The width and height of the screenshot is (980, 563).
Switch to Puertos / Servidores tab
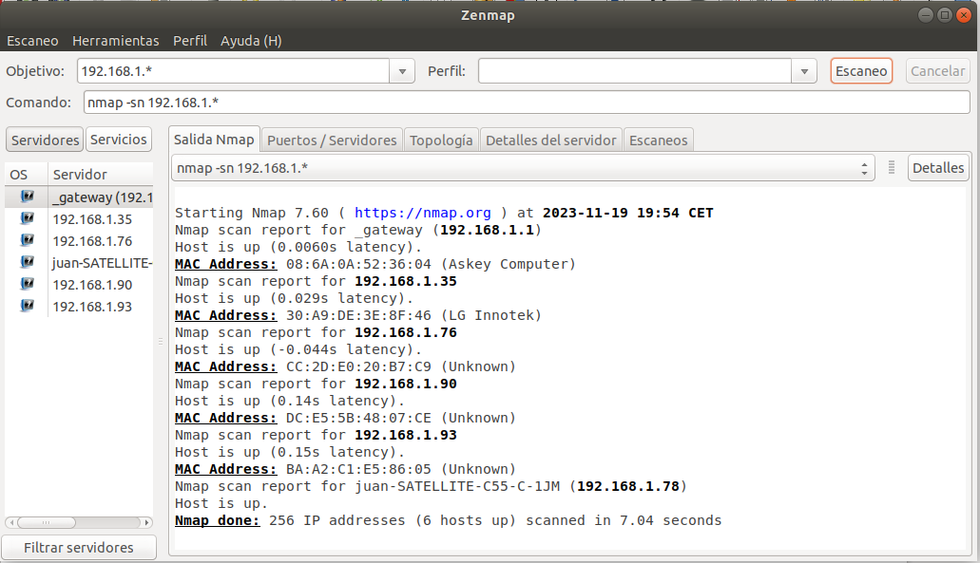coord(332,140)
